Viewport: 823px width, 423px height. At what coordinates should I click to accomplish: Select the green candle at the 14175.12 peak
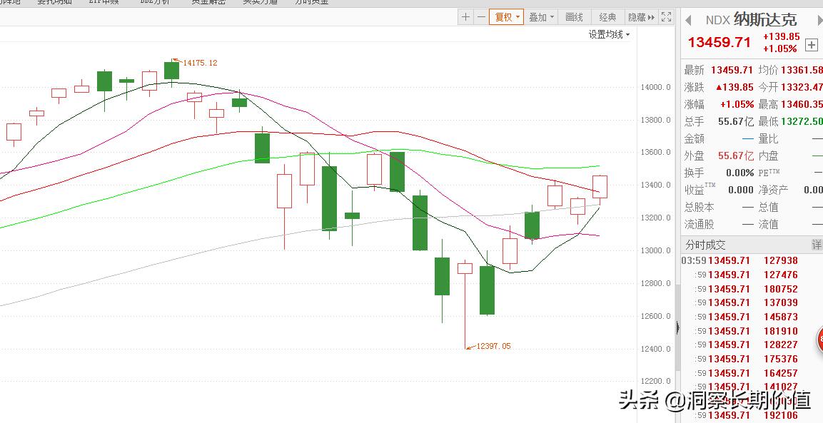click(171, 71)
